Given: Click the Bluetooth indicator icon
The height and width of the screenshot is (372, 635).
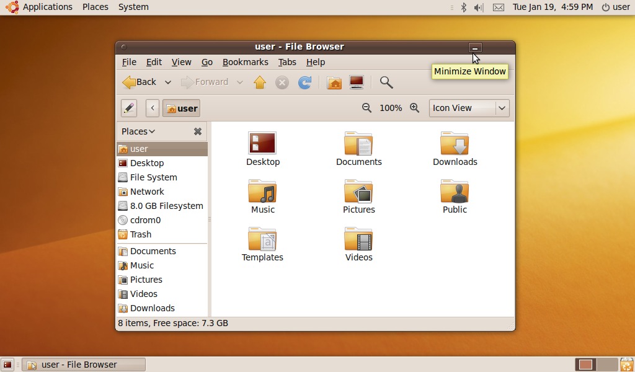Looking at the screenshot, I should coord(464,7).
